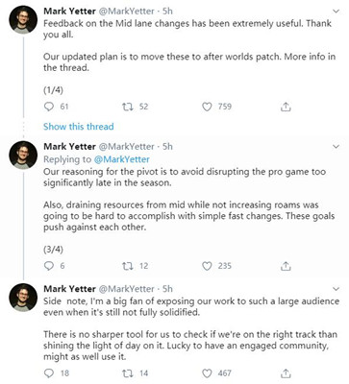Open Mark Yetter's name on the first tweet
The image size is (349, 384).
pyautogui.click(x=69, y=12)
